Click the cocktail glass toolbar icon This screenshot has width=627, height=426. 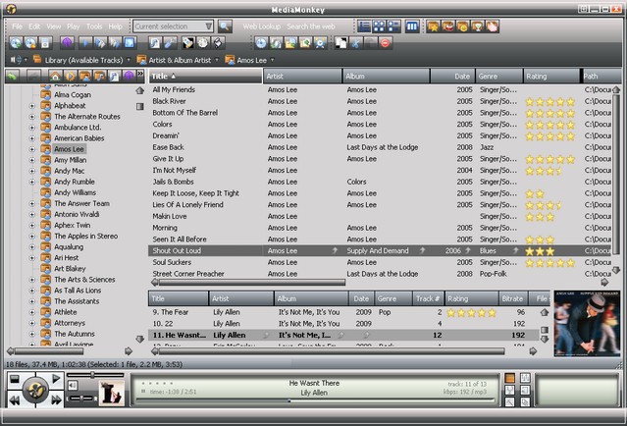coord(478,27)
